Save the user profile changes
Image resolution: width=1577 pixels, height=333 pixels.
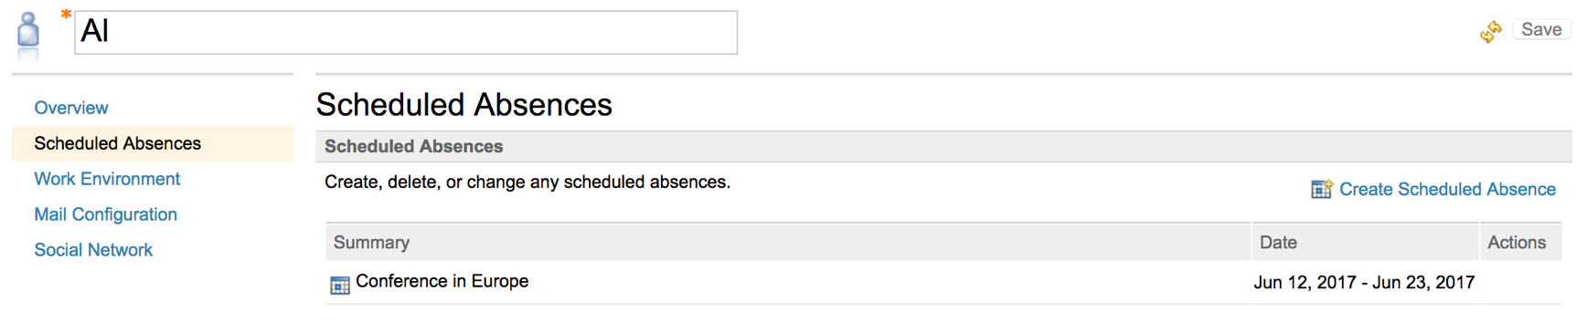(x=1541, y=30)
